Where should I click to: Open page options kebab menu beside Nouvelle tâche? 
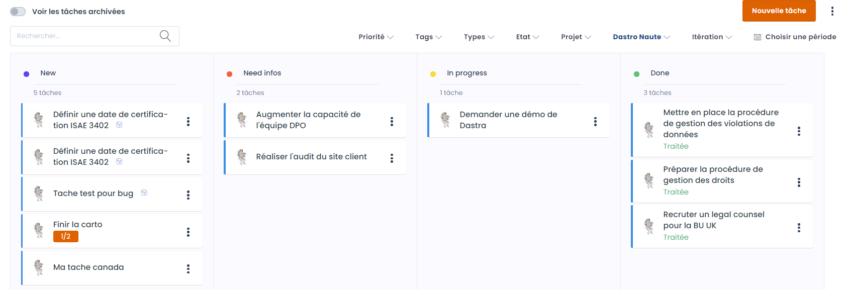pyautogui.click(x=832, y=11)
